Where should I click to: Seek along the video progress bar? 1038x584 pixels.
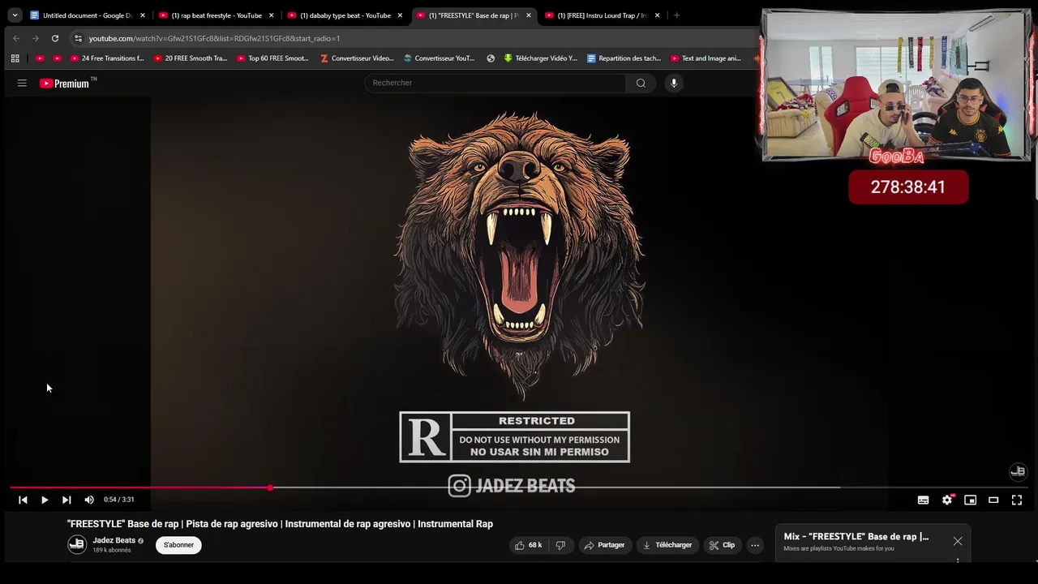pyautogui.click(x=519, y=487)
